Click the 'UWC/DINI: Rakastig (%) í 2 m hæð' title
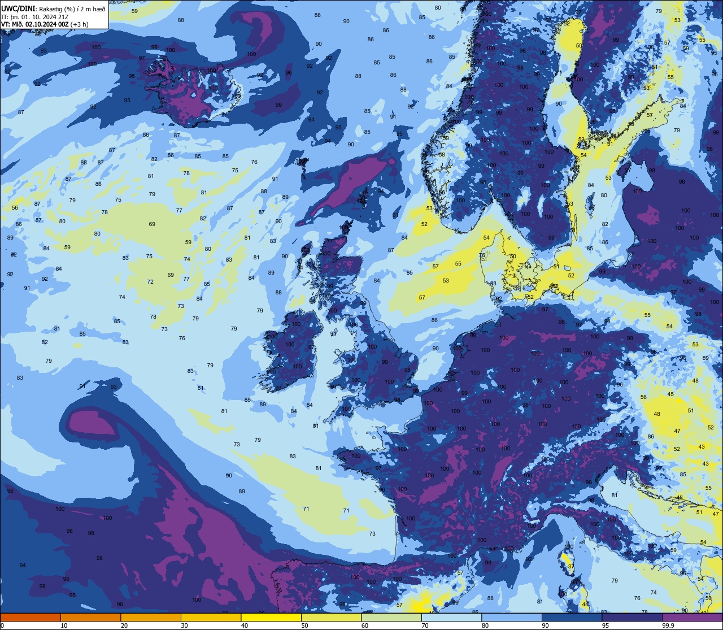Viewport: 723px width, 630px height. pyautogui.click(x=53, y=8)
